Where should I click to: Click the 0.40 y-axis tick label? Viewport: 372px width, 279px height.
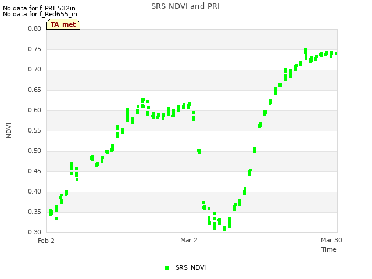35,191
